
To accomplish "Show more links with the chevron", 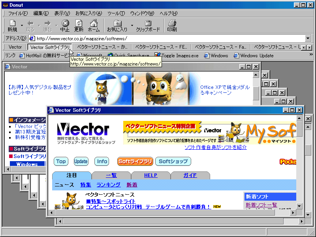I will pyautogui.click(x=311, y=55).
